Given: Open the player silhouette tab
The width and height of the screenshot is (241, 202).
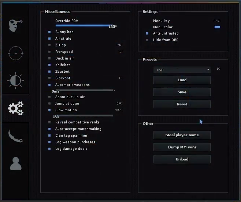Looking at the screenshot, I should click(16, 163).
